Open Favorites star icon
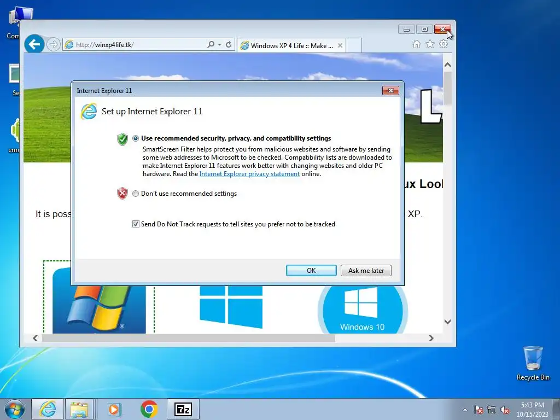Viewport: 560px width, 420px height. [x=430, y=44]
